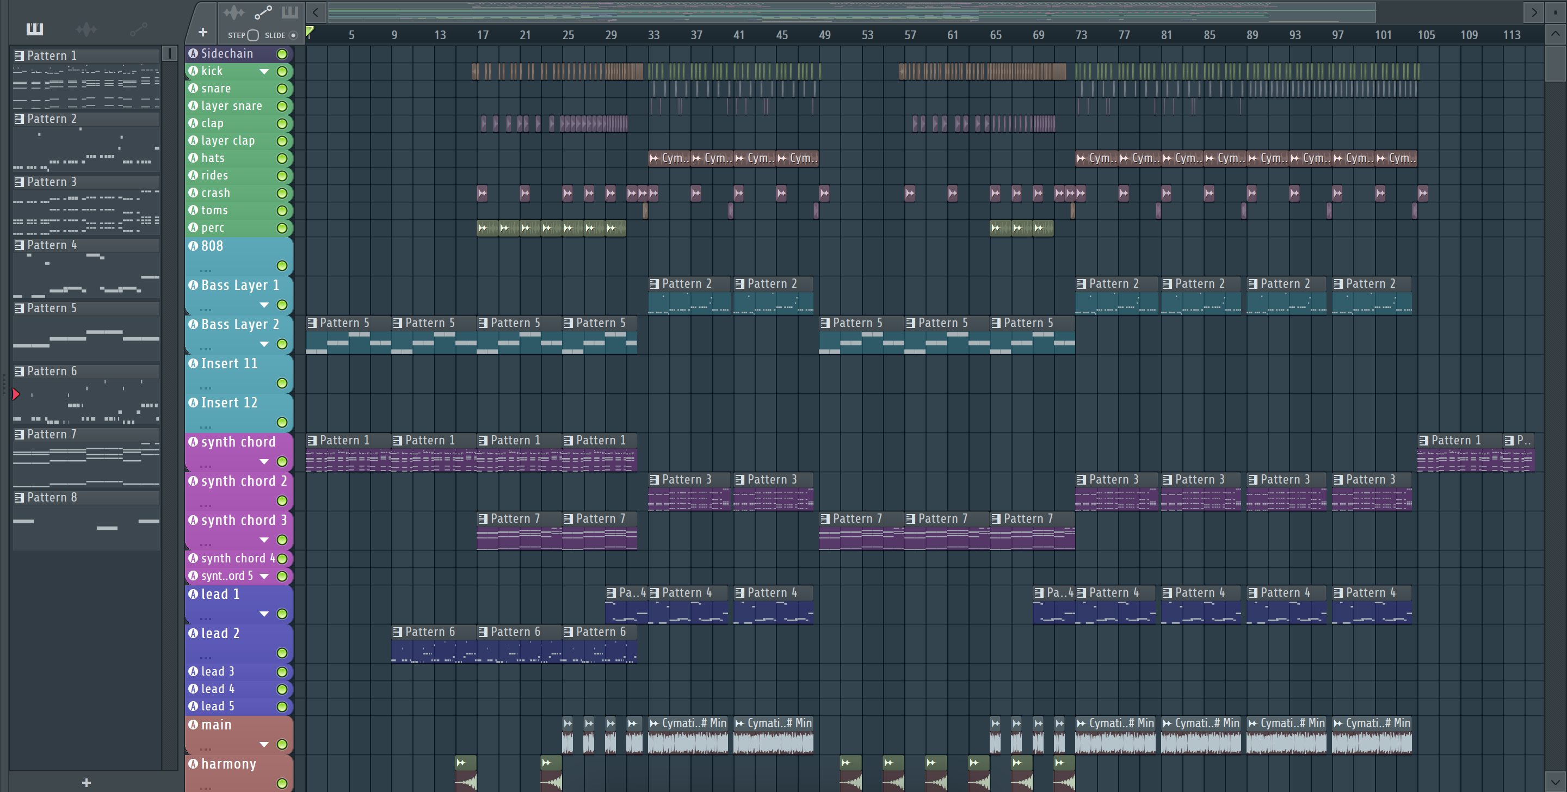Select the first perc audio clip icon
The width and height of the screenshot is (1567, 792).
point(483,228)
